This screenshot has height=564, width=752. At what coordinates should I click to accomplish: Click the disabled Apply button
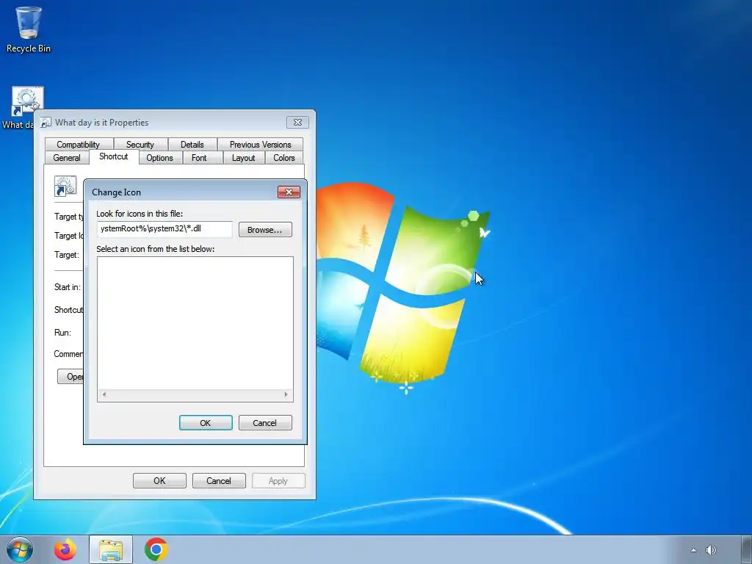(x=278, y=481)
